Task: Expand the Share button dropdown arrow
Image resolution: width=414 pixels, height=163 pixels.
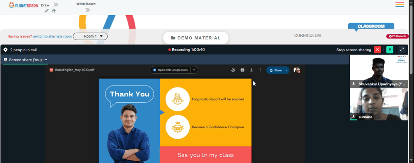Action: (x=286, y=70)
